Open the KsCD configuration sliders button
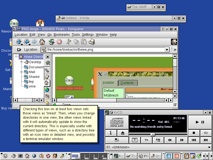Image resolution: width=213 pixels, height=160 pixels. tap(158, 140)
